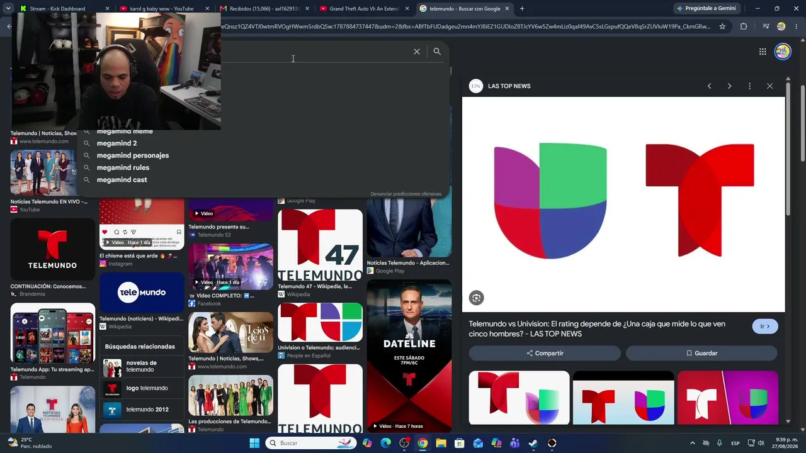Open the black TELEMUNDO logo Brandemia result

(x=53, y=250)
